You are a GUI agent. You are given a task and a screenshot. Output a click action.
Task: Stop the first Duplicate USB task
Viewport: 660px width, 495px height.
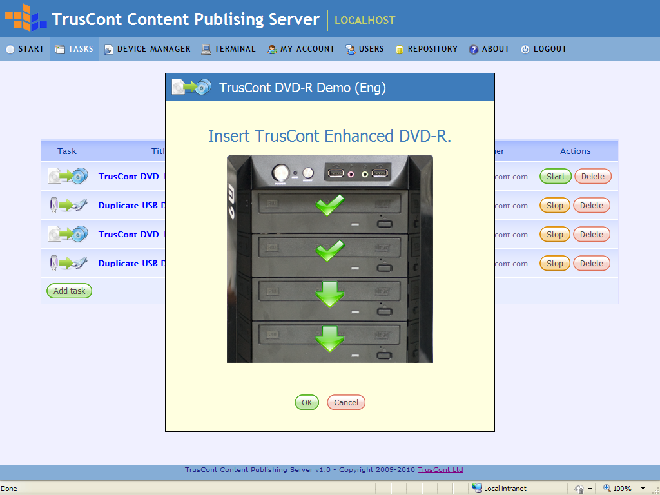[555, 206]
